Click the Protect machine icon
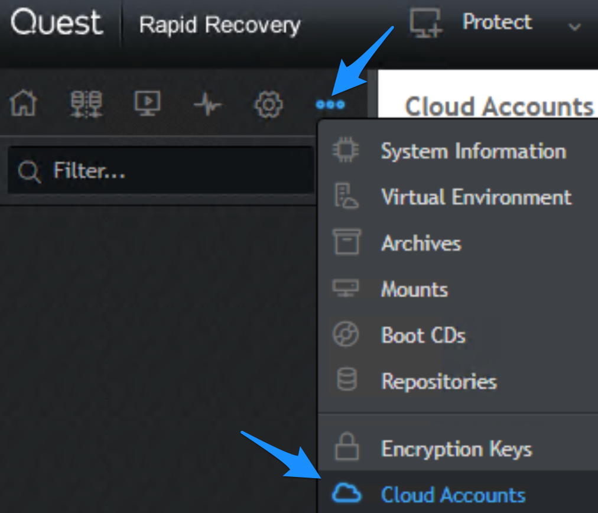Image resolution: width=598 pixels, height=513 pixels. coord(425,23)
